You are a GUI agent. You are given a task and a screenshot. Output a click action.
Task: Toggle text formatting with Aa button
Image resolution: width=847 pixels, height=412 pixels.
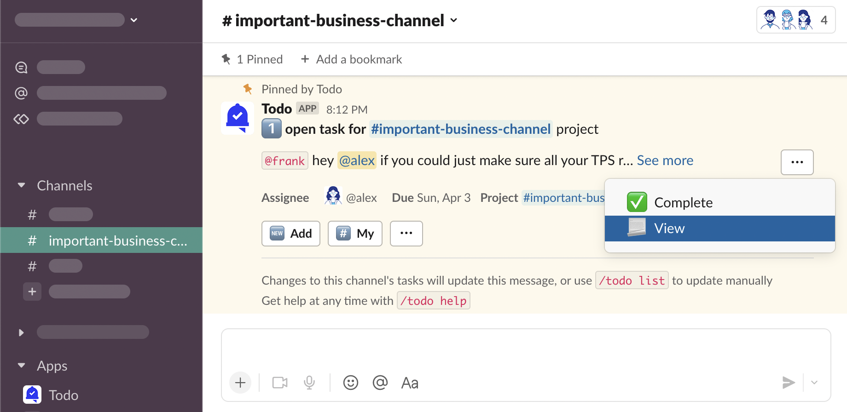(x=409, y=383)
